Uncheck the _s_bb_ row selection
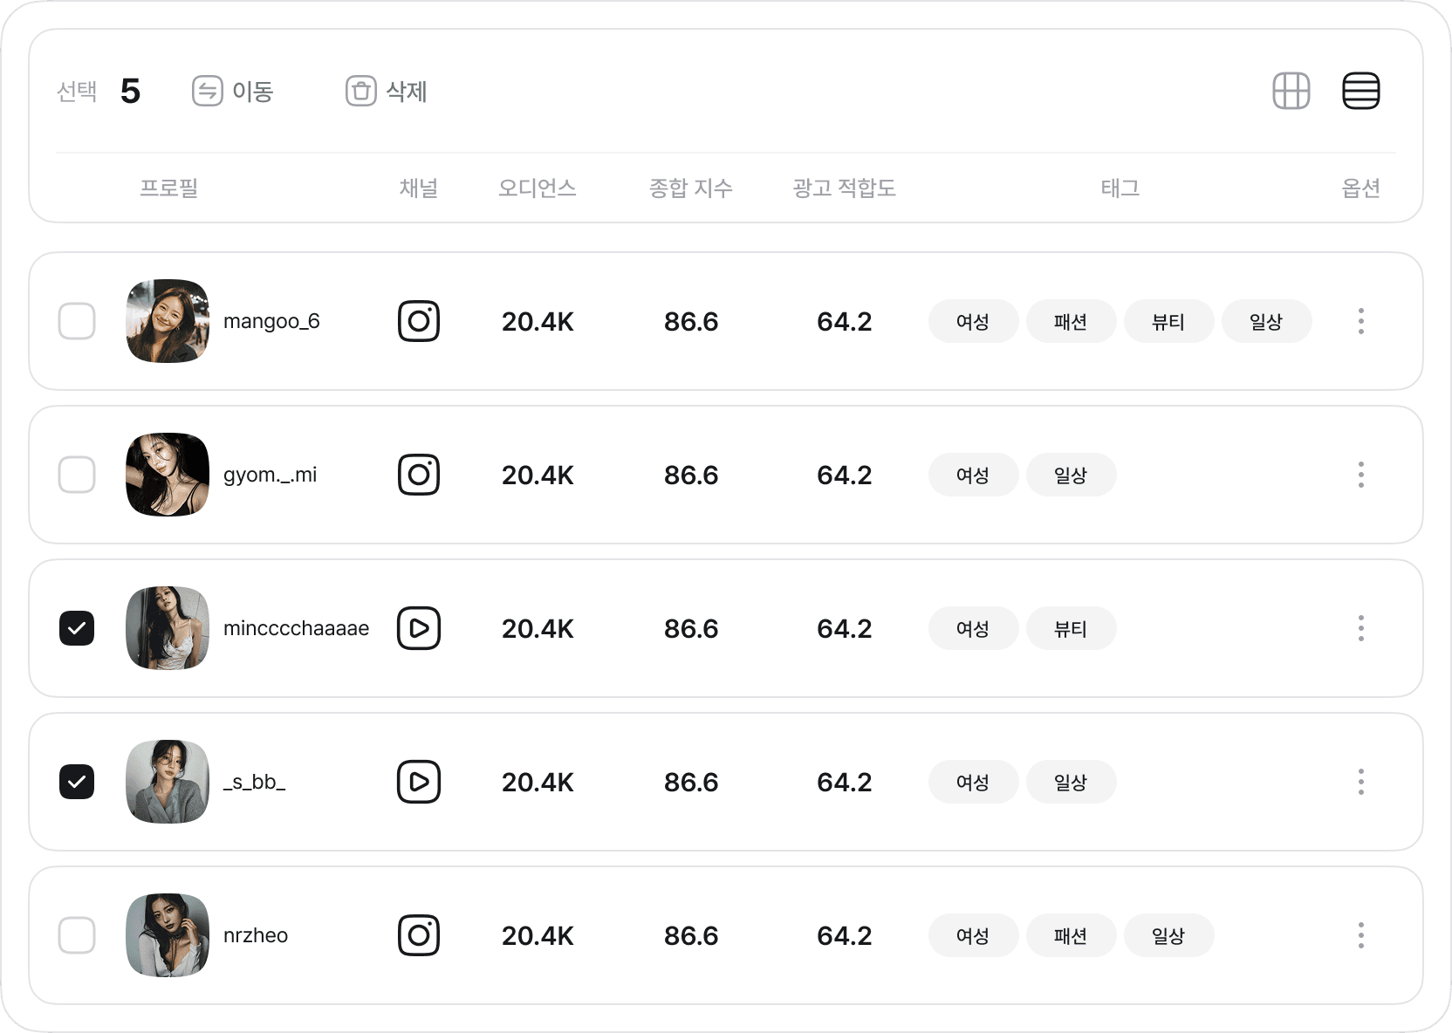 [x=77, y=782]
